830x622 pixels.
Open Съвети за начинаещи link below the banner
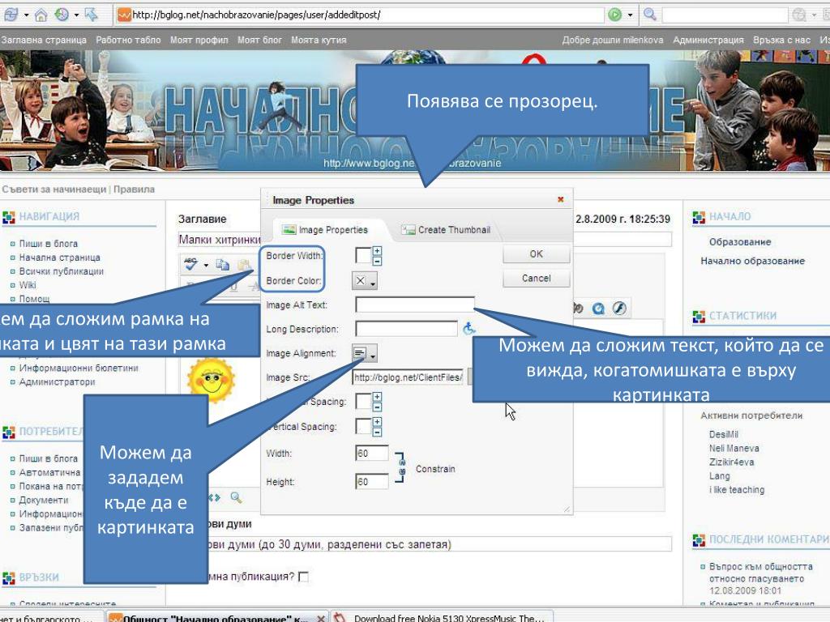(x=54, y=190)
